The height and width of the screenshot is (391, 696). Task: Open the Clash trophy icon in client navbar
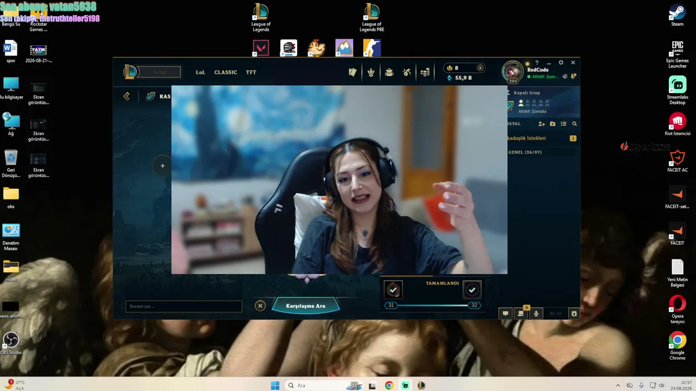[371, 72]
